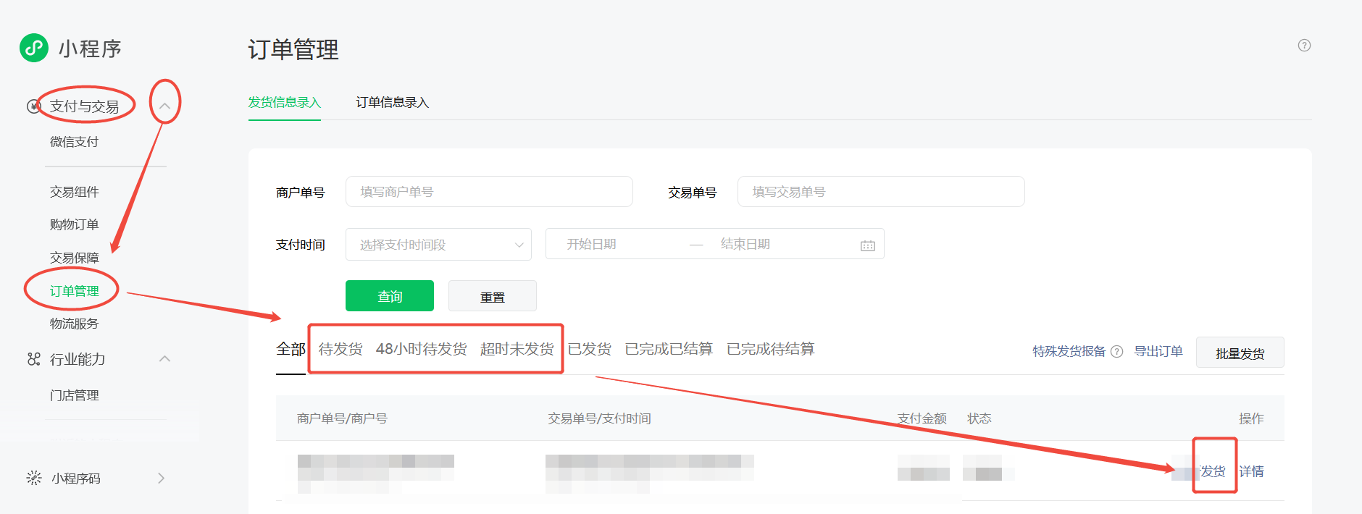Open 物流服务 in the sidebar
This screenshot has height=514, width=1362.
[74, 324]
